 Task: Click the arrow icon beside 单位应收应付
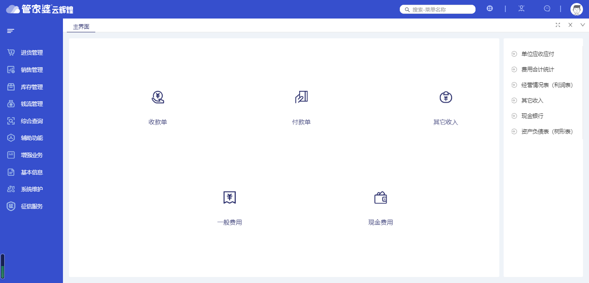pyautogui.click(x=514, y=54)
